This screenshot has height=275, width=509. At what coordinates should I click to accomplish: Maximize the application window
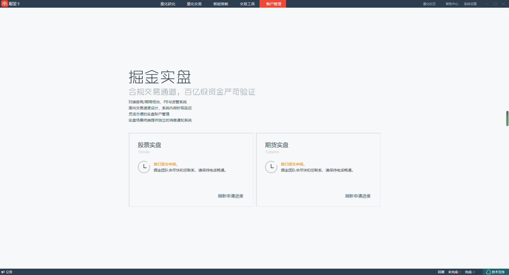coord(495,4)
